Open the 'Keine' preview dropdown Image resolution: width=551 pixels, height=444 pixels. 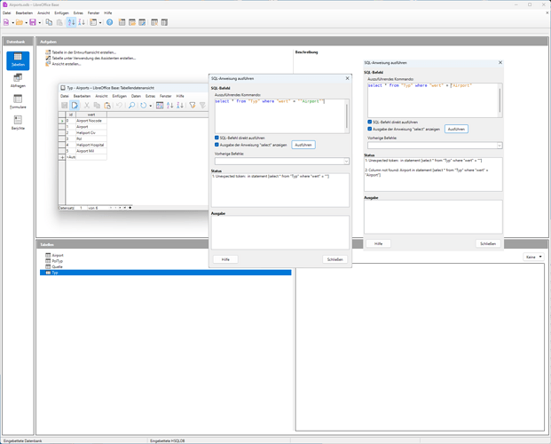[x=532, y=257]
